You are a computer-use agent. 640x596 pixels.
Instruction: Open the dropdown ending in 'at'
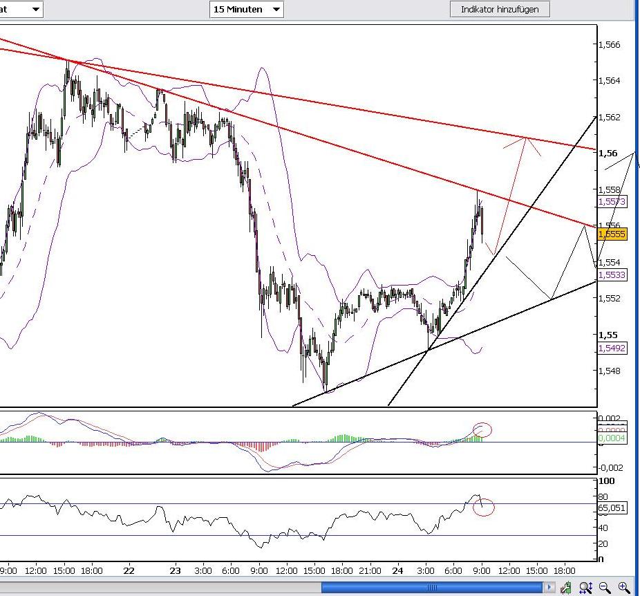click(x=21, y=10)
